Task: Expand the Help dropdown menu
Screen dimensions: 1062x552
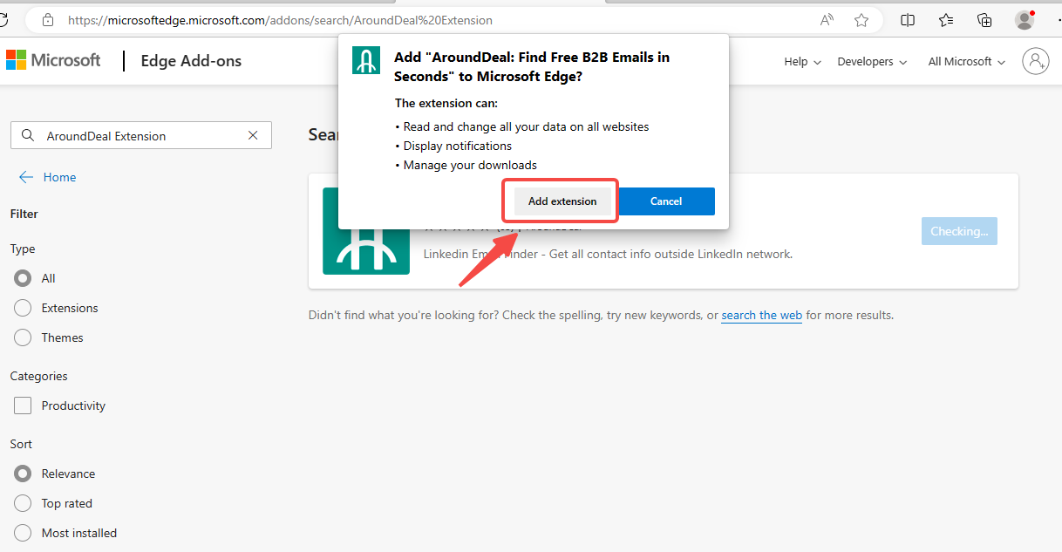Action: 802,62
